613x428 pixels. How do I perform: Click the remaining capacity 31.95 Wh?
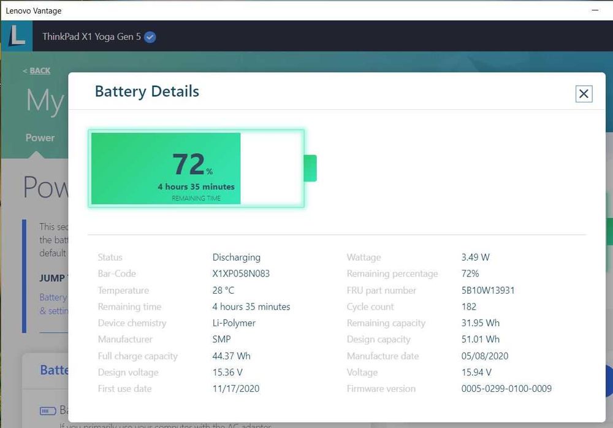[x=481, y=323]
